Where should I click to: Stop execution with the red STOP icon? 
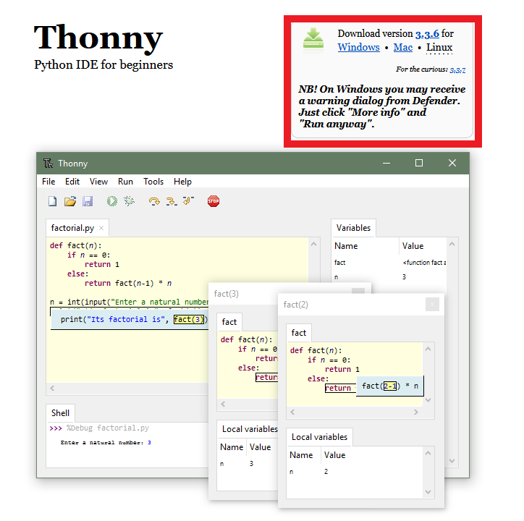(x=214, y=201)
